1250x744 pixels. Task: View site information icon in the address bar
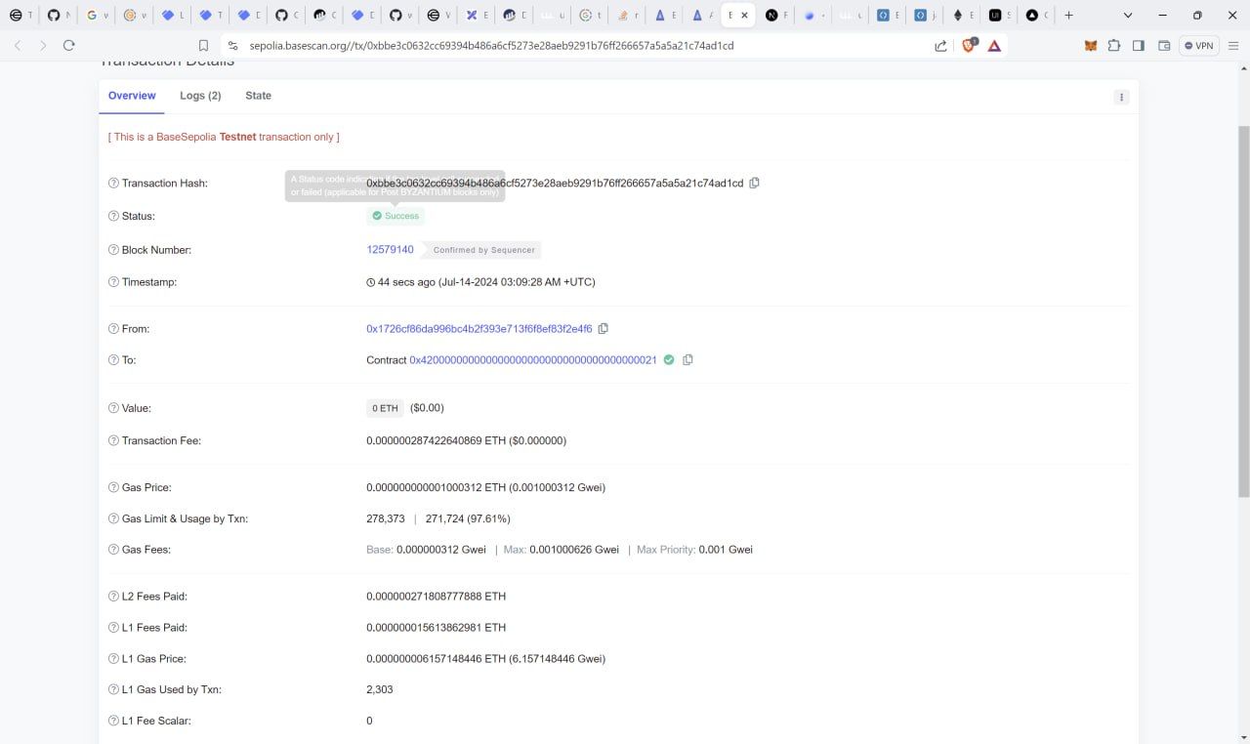click(x=232, y=46)
